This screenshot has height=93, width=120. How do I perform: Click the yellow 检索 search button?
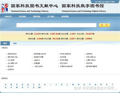[104, 25]
